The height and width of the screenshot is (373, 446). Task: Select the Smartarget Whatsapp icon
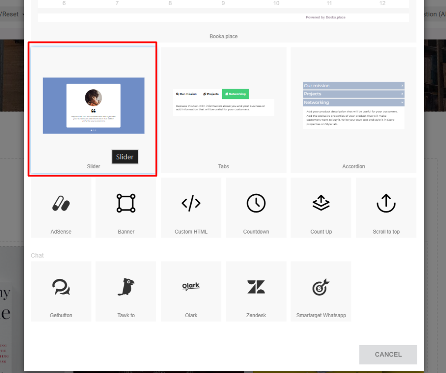321,287
